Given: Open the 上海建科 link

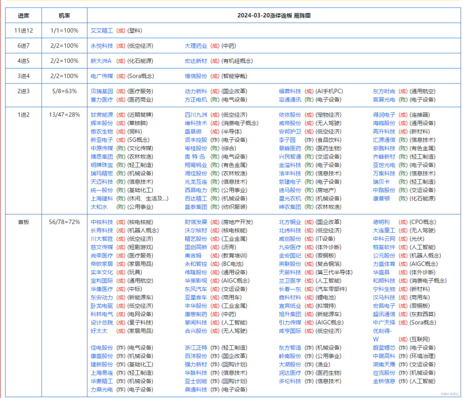Looking at the screenshot, I should coord(102,198).
